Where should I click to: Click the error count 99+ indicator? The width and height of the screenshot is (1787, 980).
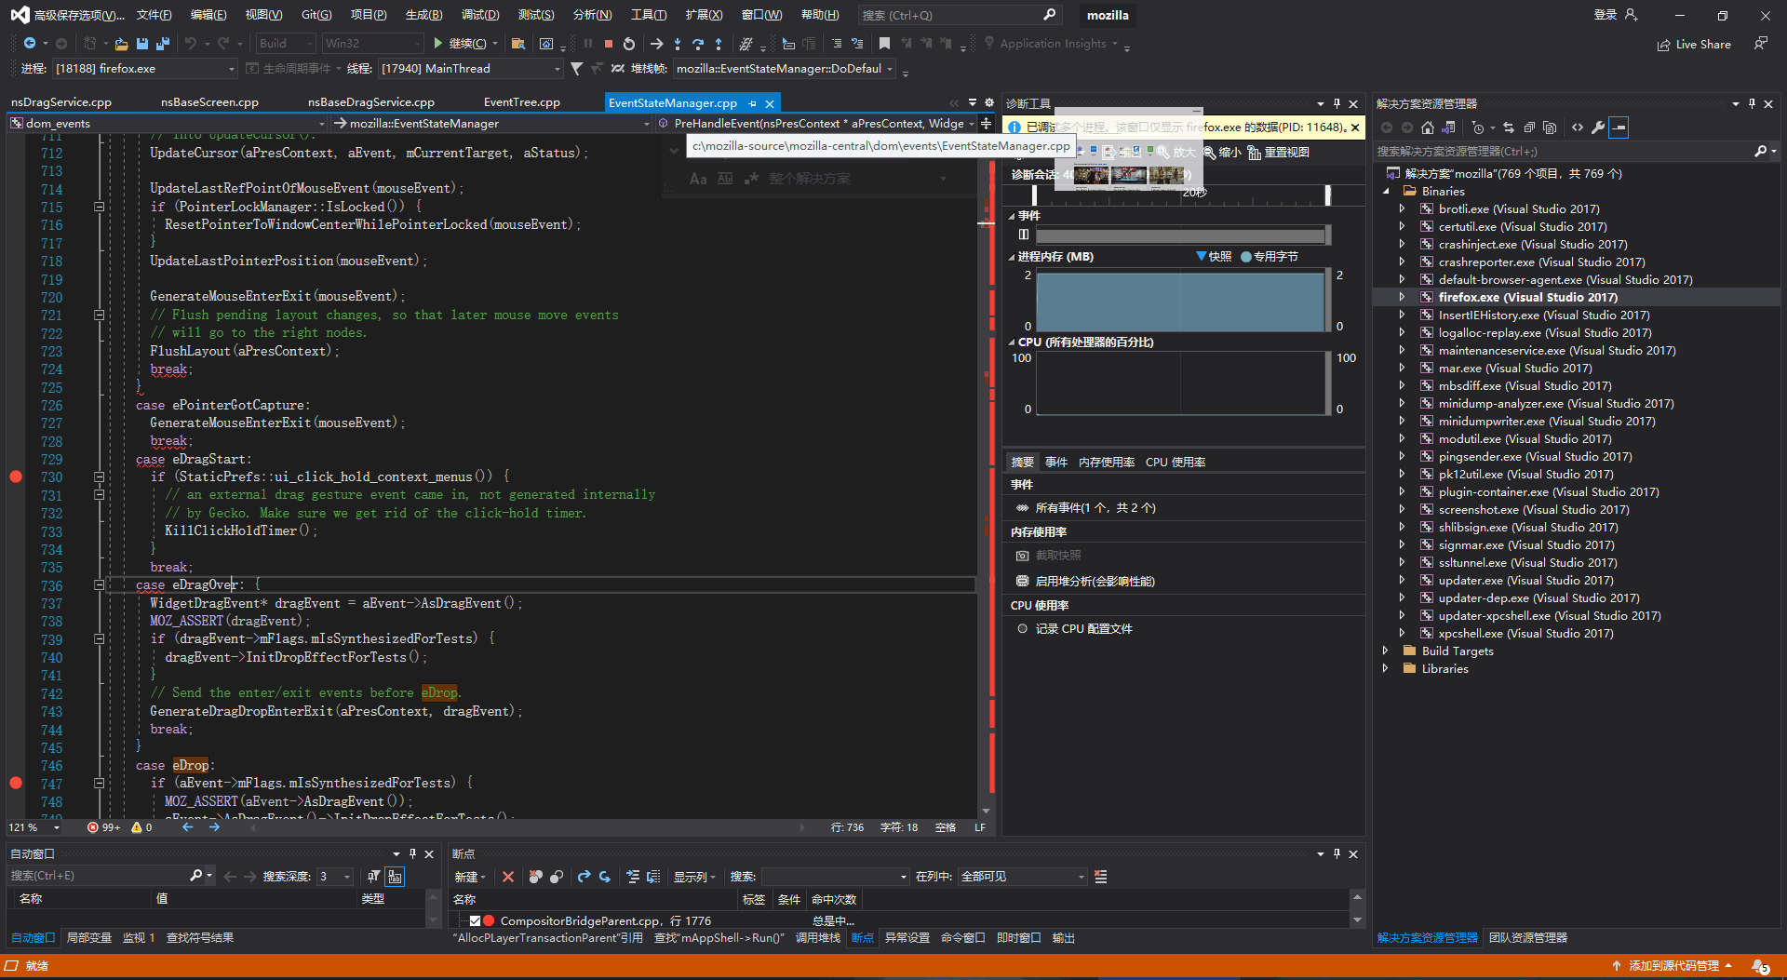(103, 827)
